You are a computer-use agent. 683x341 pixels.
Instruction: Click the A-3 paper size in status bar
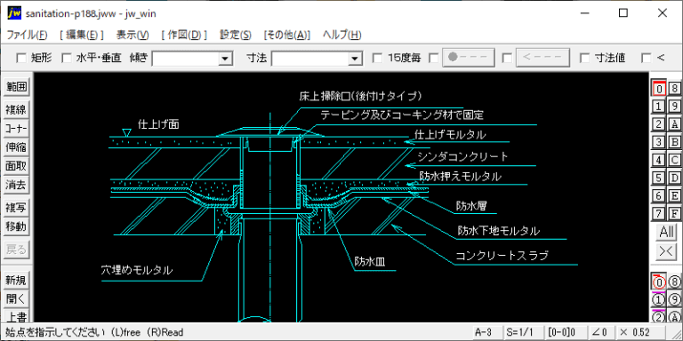(x=486, y=332)
